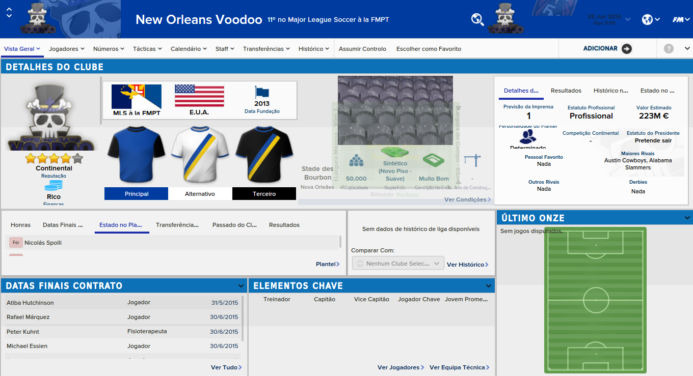Open the Vista Geral menu
The image size is (693, 376).
point(22,49)
